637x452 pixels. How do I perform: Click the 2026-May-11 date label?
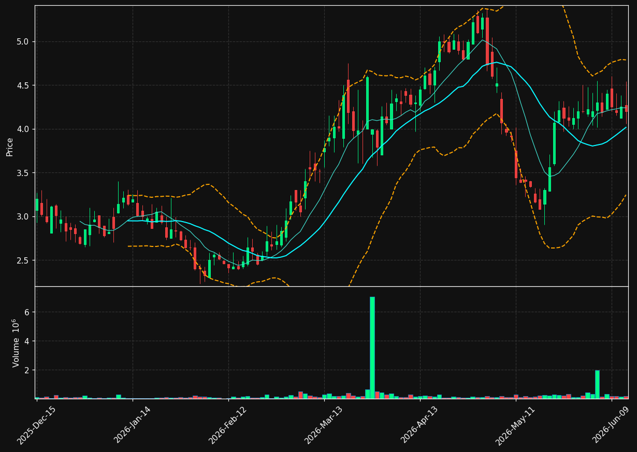[515, 426]
